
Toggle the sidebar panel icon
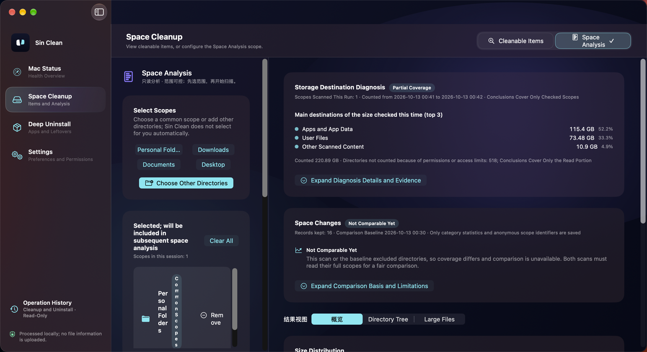[x=99, y=12]
